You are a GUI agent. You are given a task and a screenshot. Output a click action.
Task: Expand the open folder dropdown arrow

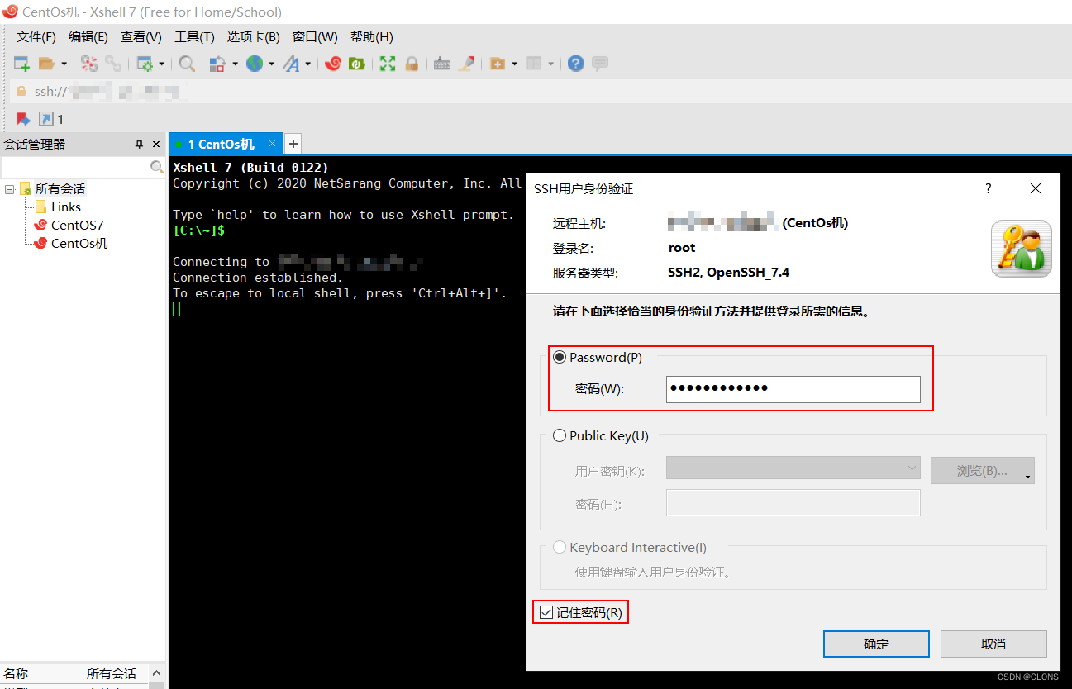coord(64,64)
